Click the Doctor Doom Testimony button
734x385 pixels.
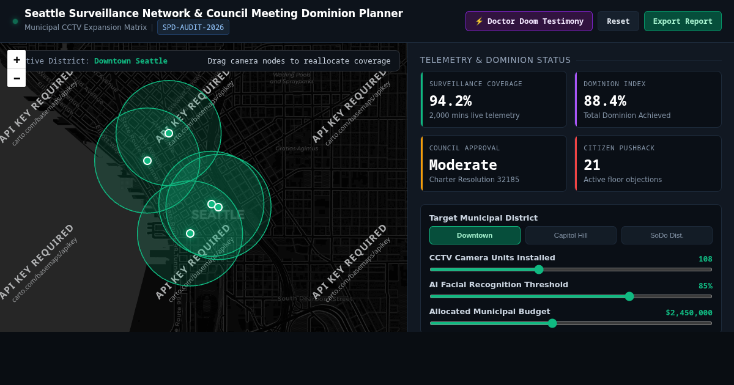click(528, 21)
